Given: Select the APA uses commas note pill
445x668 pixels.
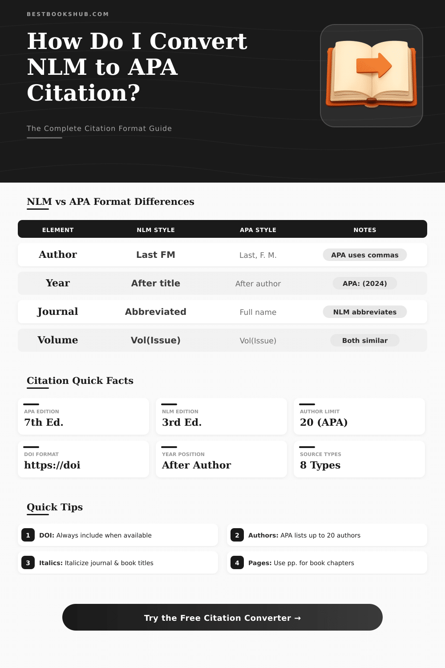Looking at the screenshot, I should 364,255.
